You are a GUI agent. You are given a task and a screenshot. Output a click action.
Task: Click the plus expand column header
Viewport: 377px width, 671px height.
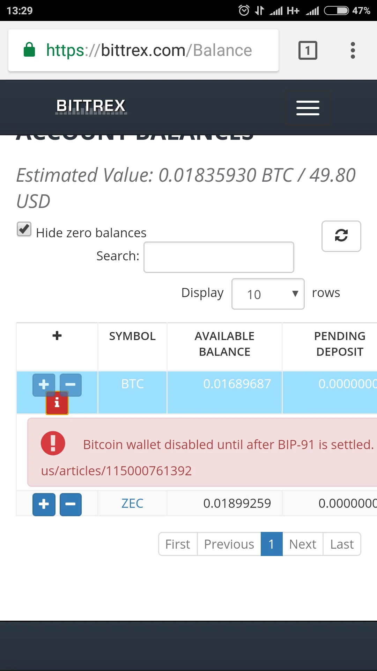coord(57,336)
